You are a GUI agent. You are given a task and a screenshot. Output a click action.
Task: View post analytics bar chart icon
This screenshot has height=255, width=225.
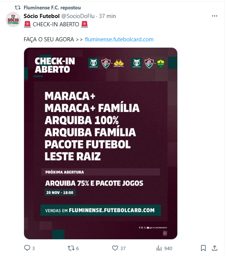click(x=159, y=248)
